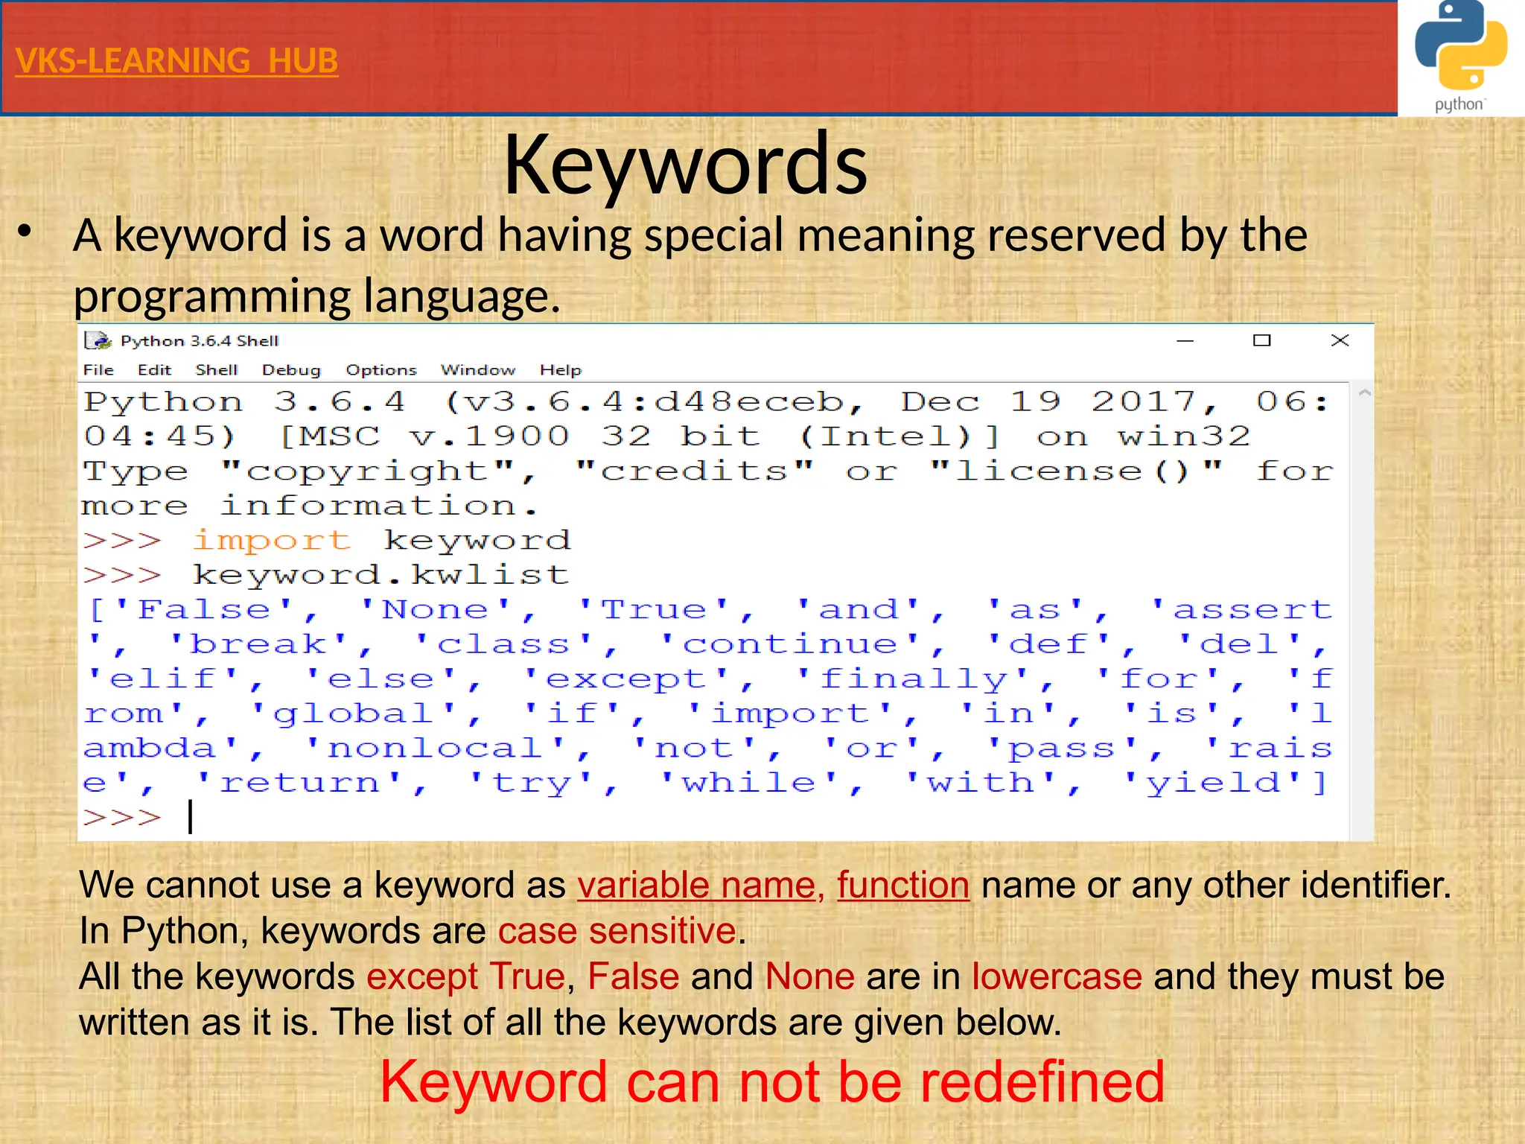This screenshot has height=1144, width=1525.
Task: Close the Python 3.6.4 Shell window
Action: point(1340,340)
